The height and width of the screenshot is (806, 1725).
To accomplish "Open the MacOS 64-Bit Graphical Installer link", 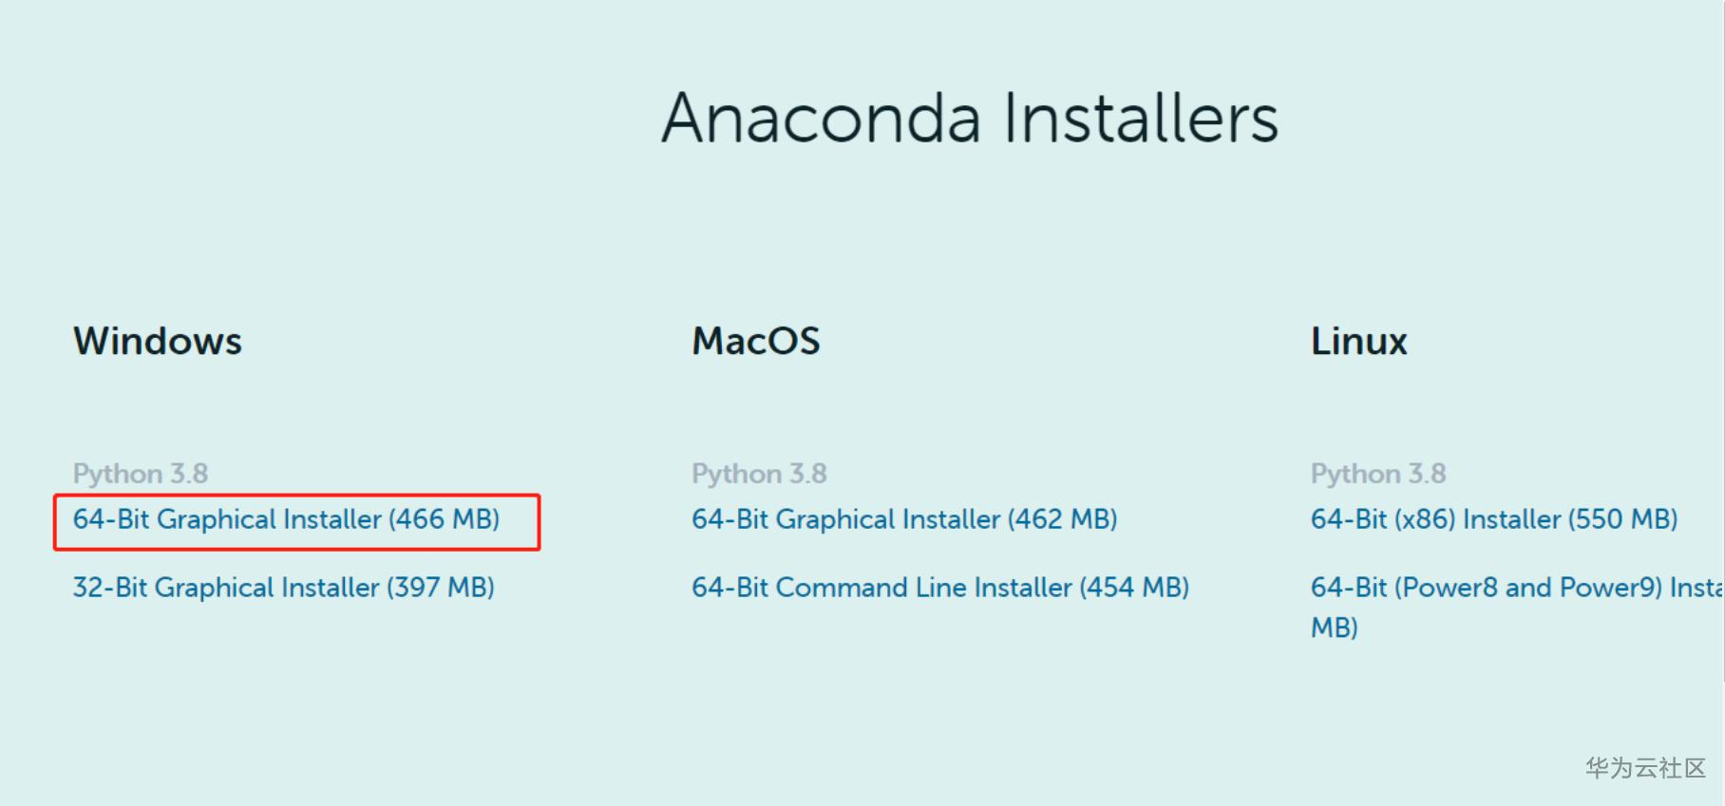I will coord(903,520).
